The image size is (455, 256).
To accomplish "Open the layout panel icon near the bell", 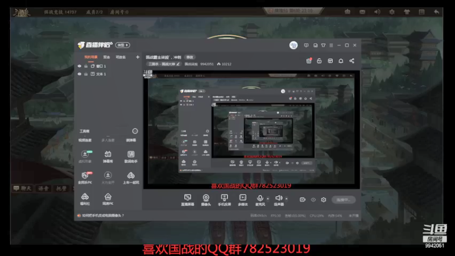I will [330, 61].
